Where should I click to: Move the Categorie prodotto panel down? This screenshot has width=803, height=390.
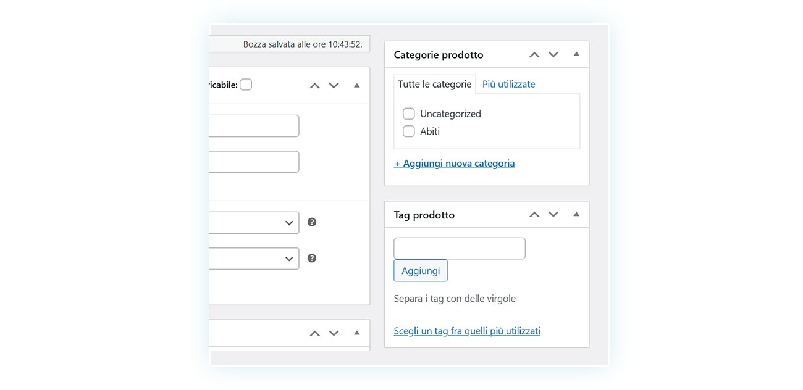(553, 55)
